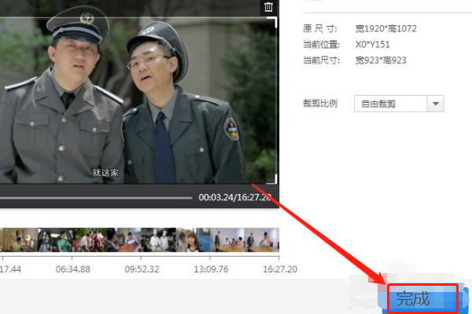Click the 06:34.88 timeline marker
Screen dimensions: 472x314
[x=73, y=269]
